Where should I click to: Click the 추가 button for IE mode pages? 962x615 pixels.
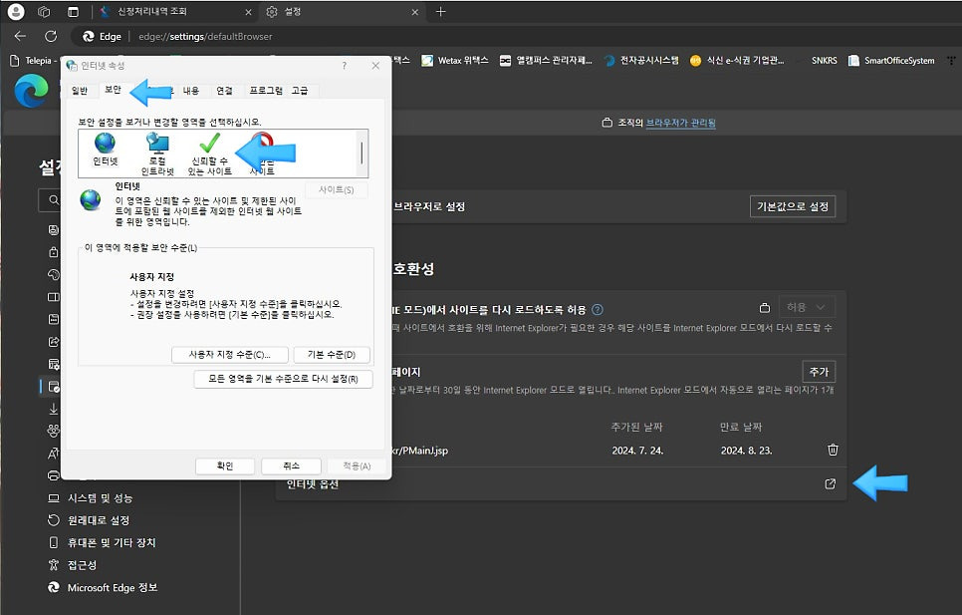[x=819, y=372]
